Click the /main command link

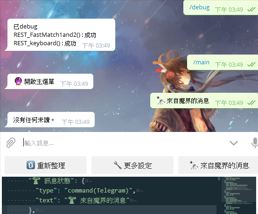coord(201,62)
